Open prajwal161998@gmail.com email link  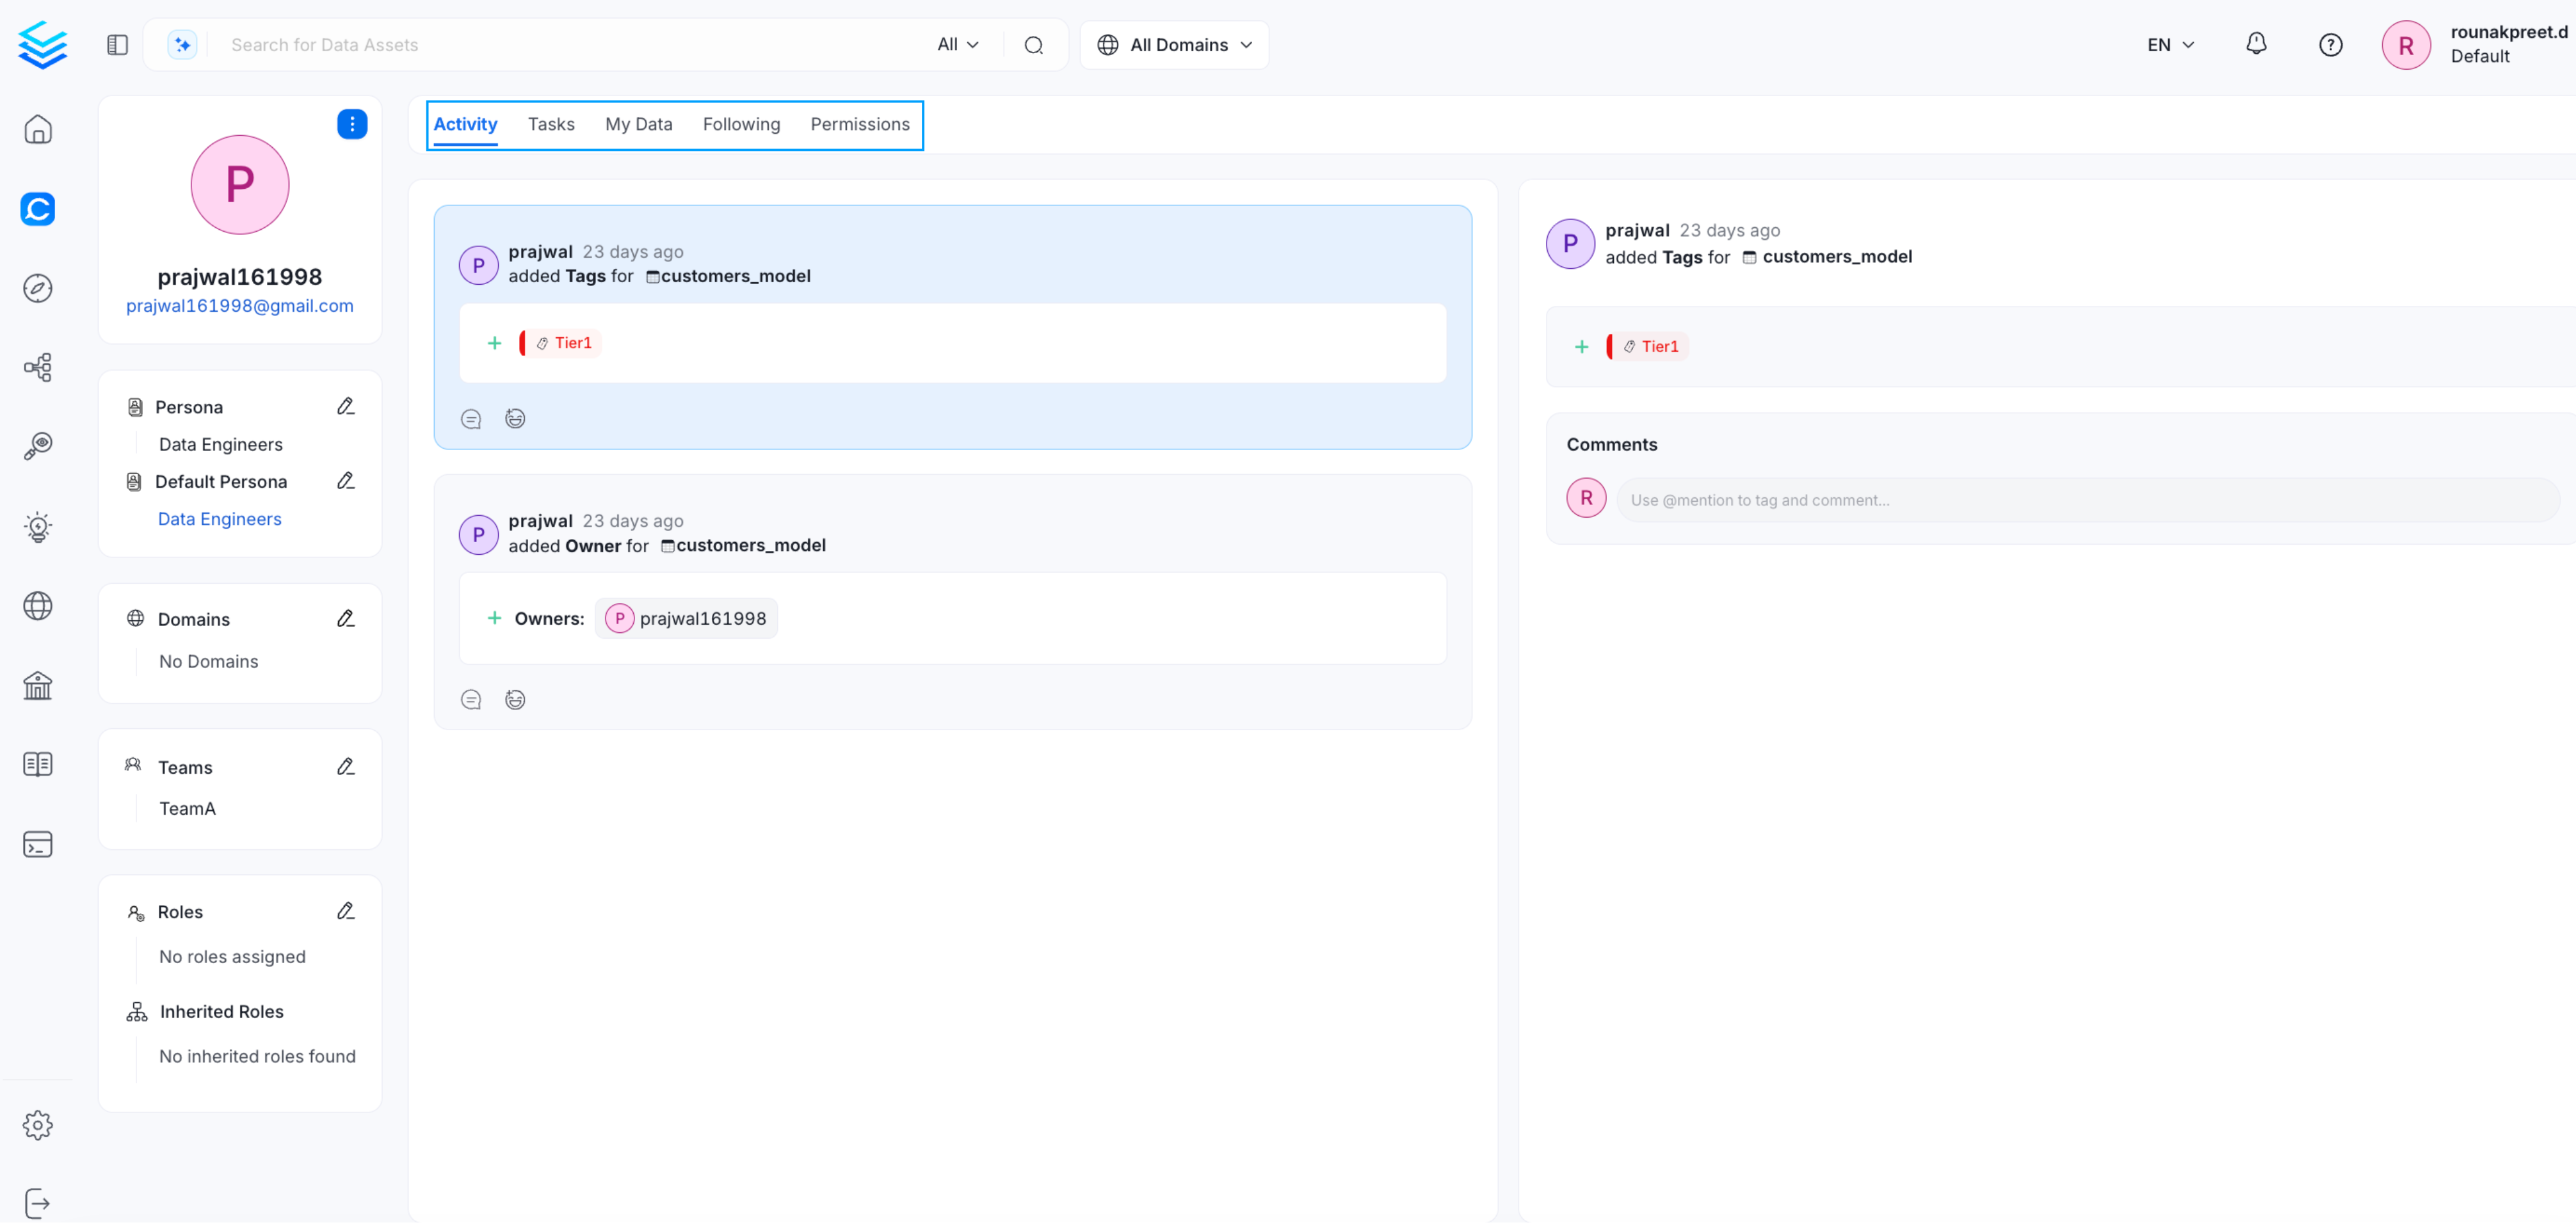point(239,305)
